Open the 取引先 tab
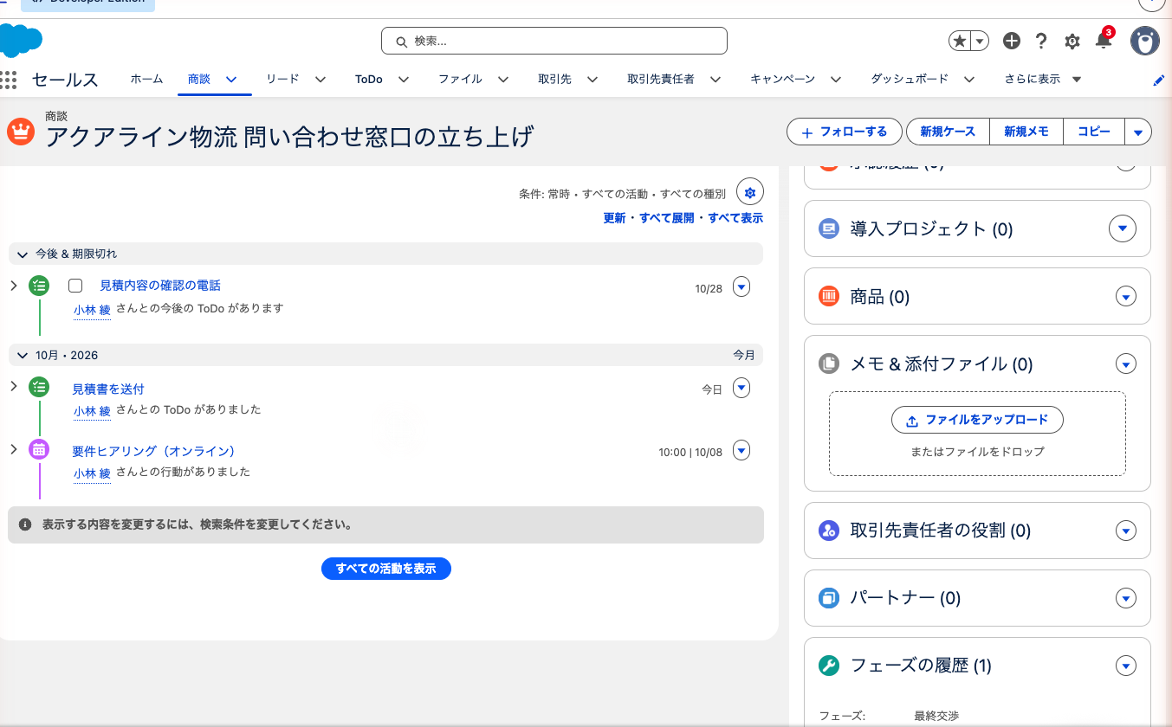This screenshot has height=727, width=1172. (554, 79)
